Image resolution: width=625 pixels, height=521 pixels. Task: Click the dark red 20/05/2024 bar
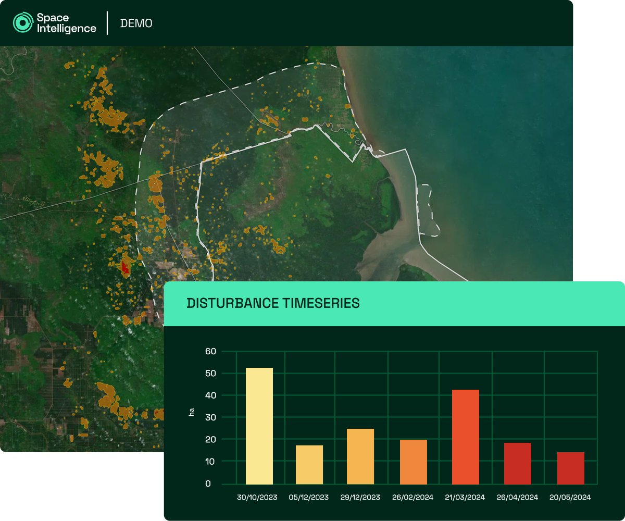(570, 468)
